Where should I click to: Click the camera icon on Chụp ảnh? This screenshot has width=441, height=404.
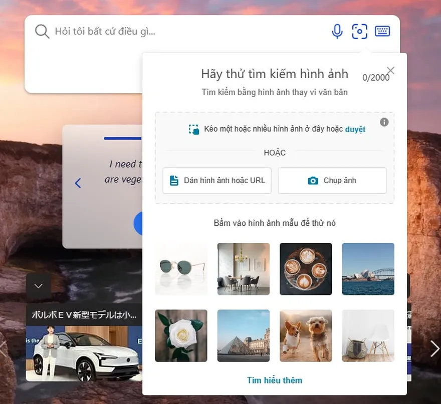click(314, 180)
